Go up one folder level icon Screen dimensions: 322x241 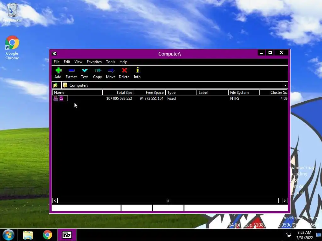pos(56,85)
